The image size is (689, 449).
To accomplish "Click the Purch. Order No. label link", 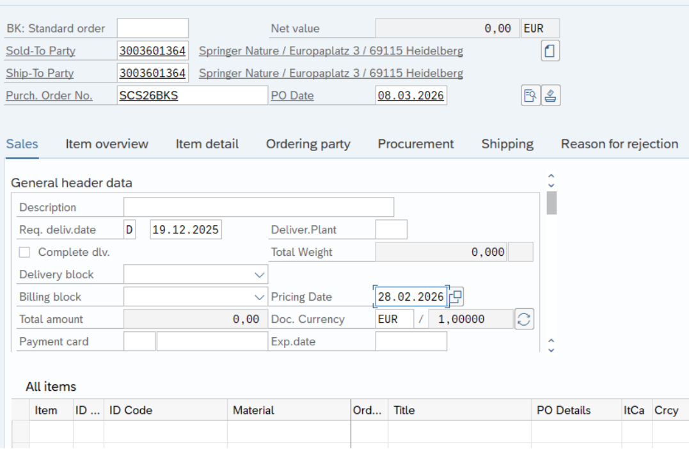I will point(49,96).
